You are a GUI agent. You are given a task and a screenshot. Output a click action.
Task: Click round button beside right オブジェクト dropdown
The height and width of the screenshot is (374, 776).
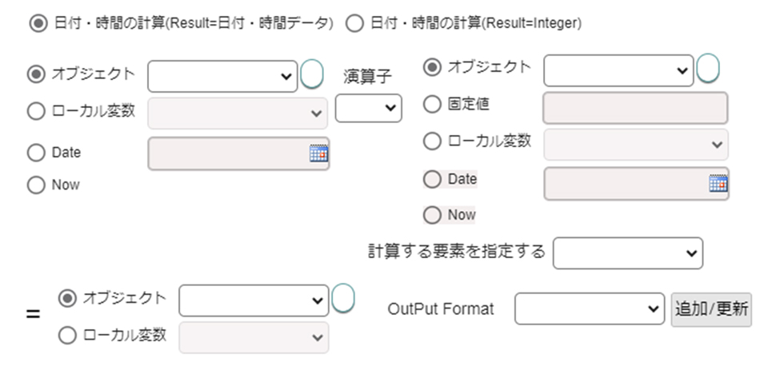[708, 68]
